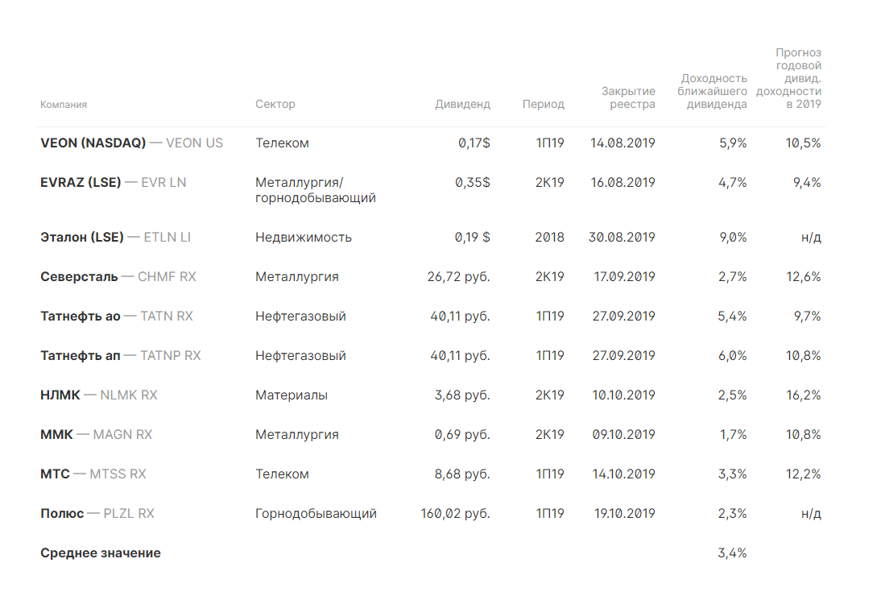Click the 14.10.2019 registry date

coord(623,474)
